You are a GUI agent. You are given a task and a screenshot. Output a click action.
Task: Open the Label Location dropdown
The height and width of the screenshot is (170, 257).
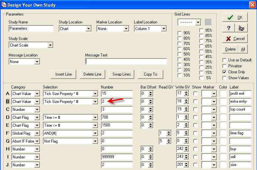coord(163,29)
